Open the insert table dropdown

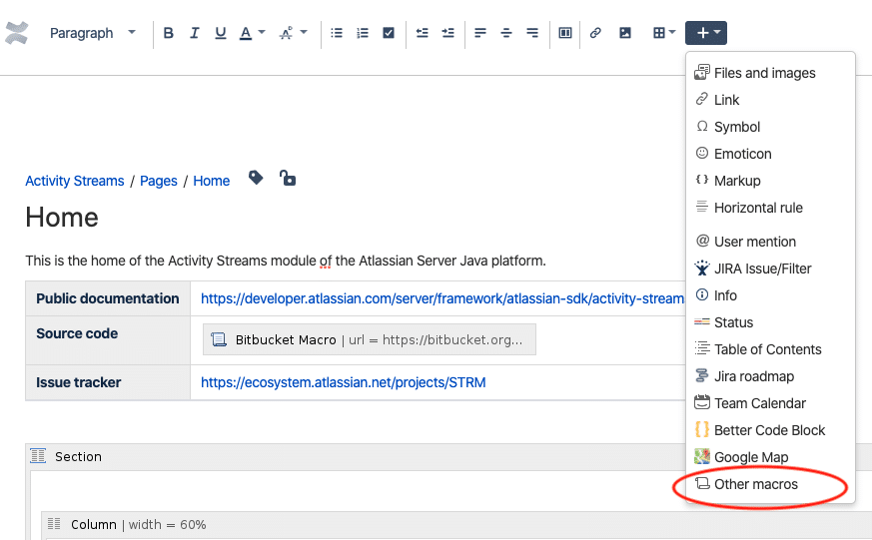(664, 33)
